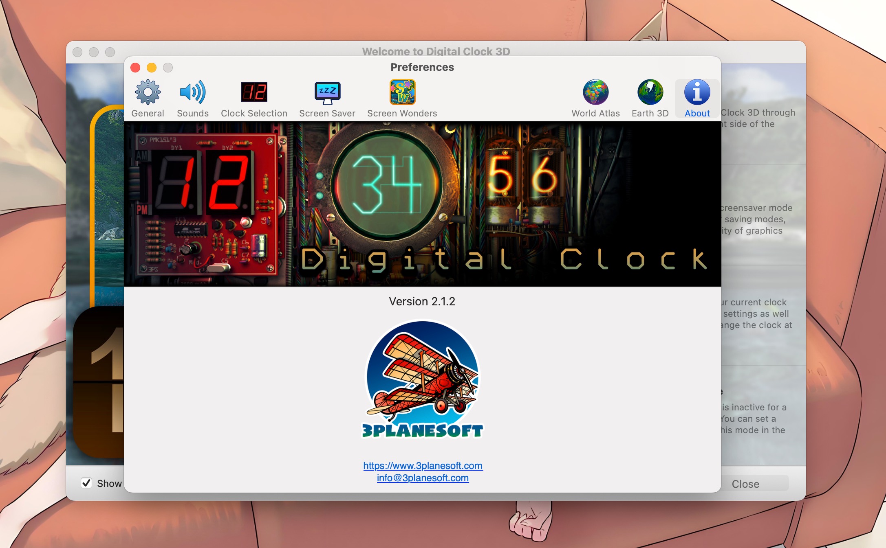Viewport: 886px width, 548px height.
Task: Open the General preferences gear icon
Action: point(148,92)
